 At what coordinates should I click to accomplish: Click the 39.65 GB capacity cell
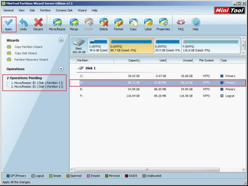[134, 76]
